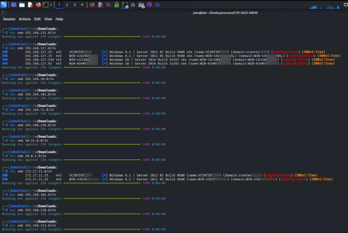Click the IP address 192.168.127.35
Screen dimensions: 348x233
click(38, 56)
